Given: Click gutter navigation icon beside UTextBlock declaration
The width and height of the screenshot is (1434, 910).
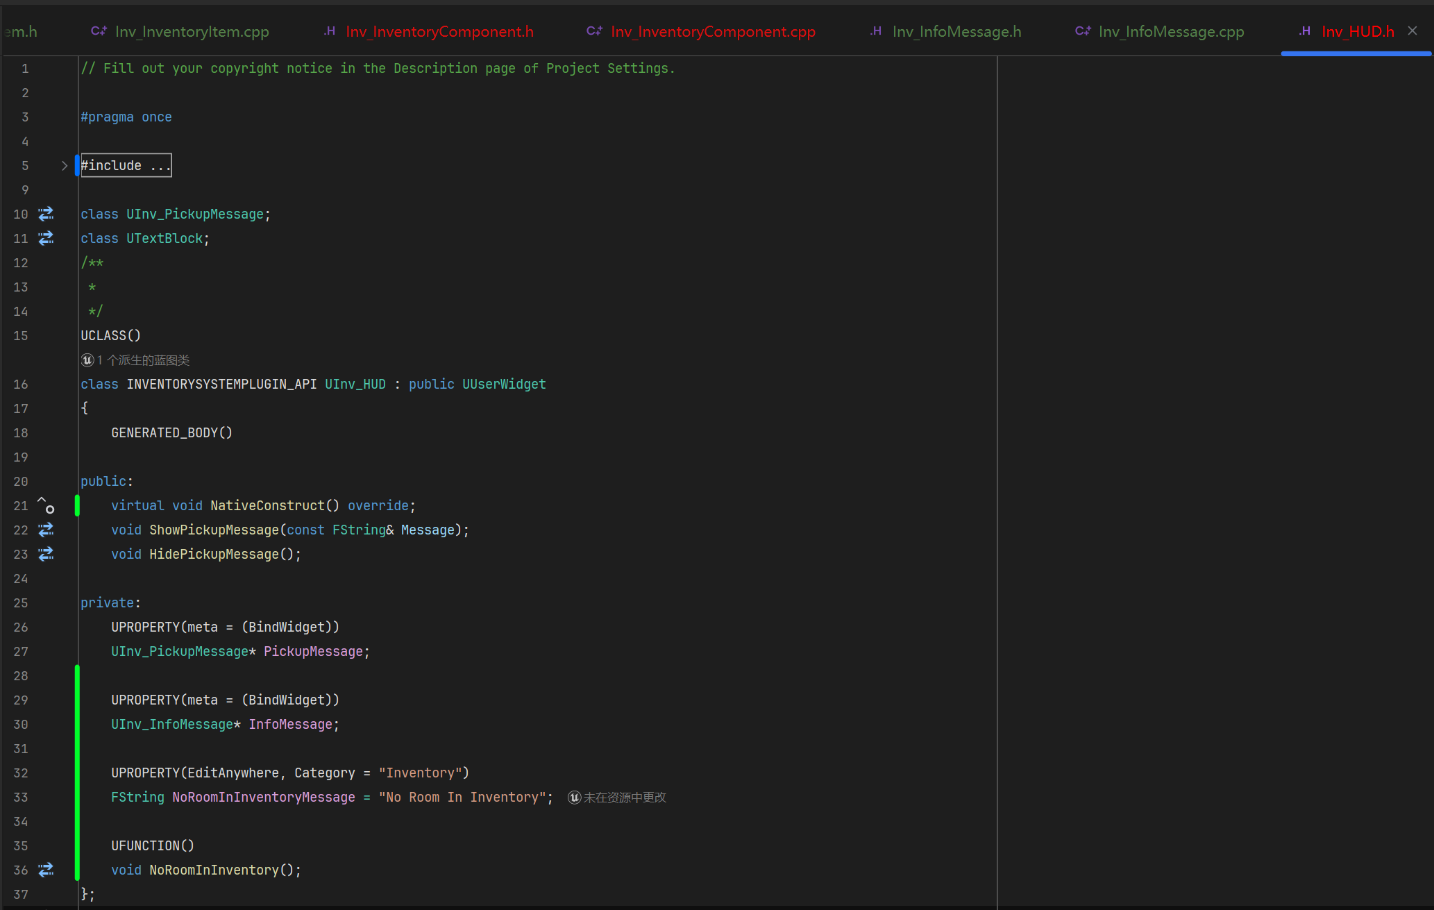Looking at the screenshot, I should pos(46,238).
